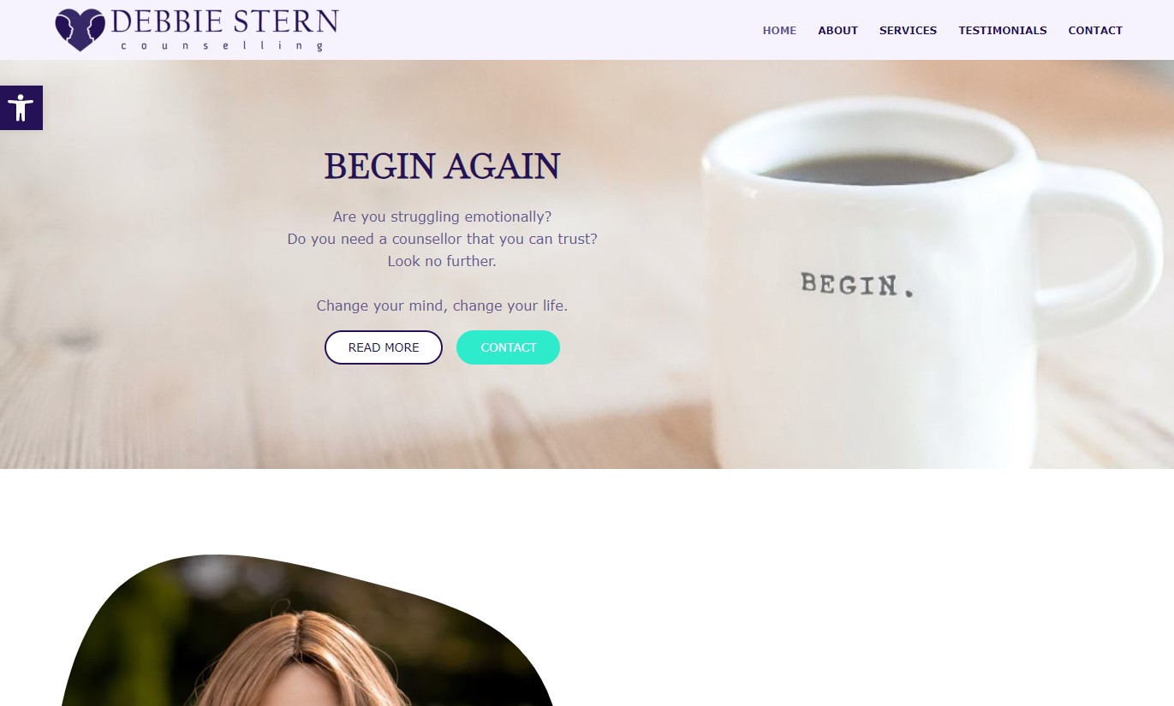This screenshot has width=1174, height=706.
Task: Click the teal Contact button
Action: click(509, 347)
